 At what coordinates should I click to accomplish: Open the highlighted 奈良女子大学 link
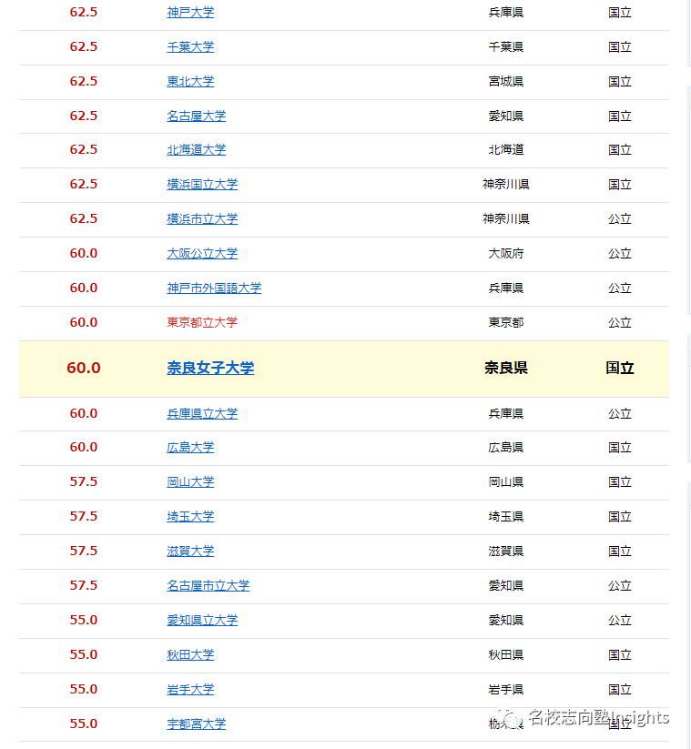[x=210, y=368]
